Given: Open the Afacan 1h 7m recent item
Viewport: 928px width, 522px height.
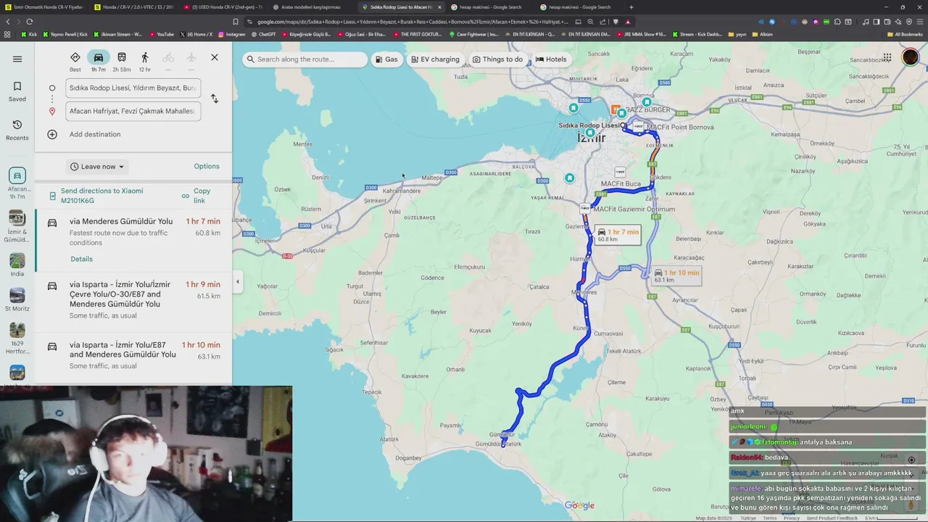Looking at the screenshot, I should click(x=17, y=184).
